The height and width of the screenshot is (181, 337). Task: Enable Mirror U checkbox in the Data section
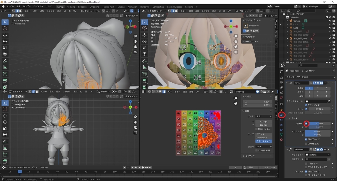pos(306,123)
